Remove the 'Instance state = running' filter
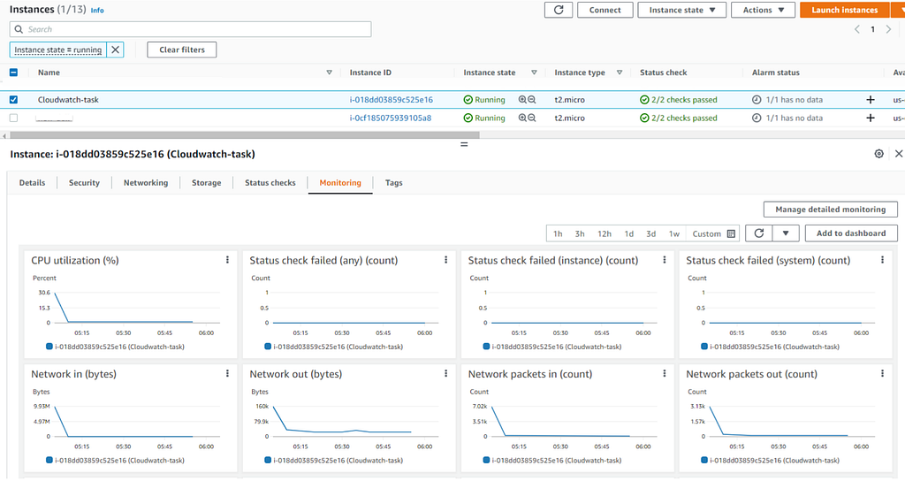This screenshot has width=905, height=481. (116, 50)
